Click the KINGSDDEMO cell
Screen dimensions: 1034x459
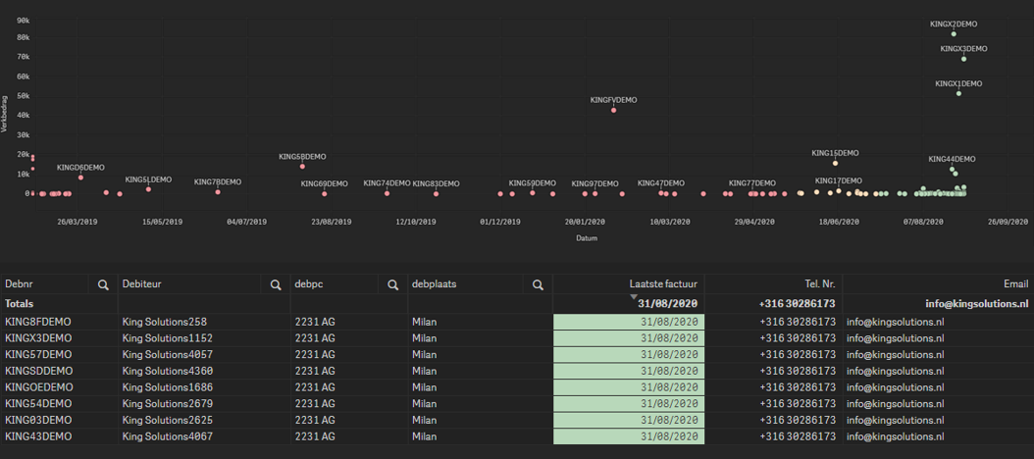click(59, 372)
